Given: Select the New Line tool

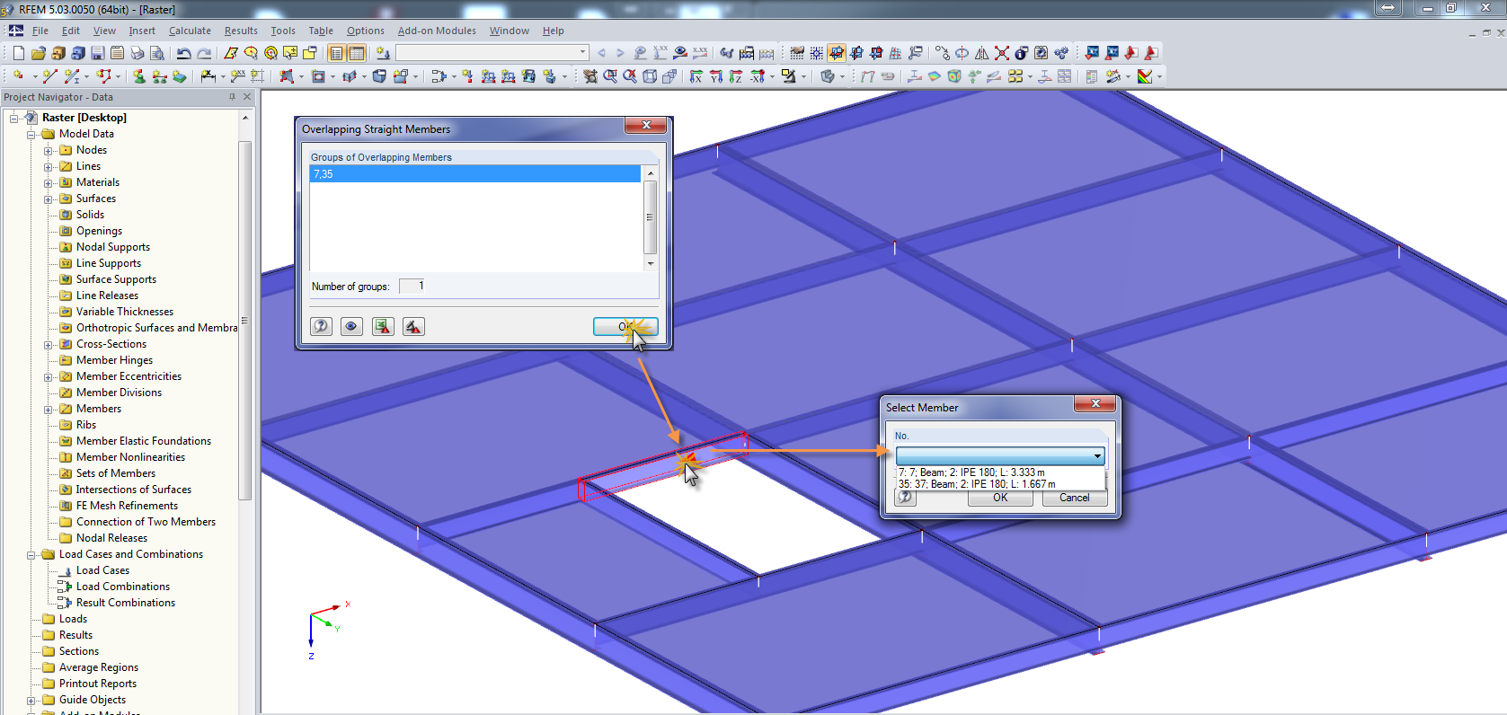Looking at the screenshot, I should click(x=50, y=76).
